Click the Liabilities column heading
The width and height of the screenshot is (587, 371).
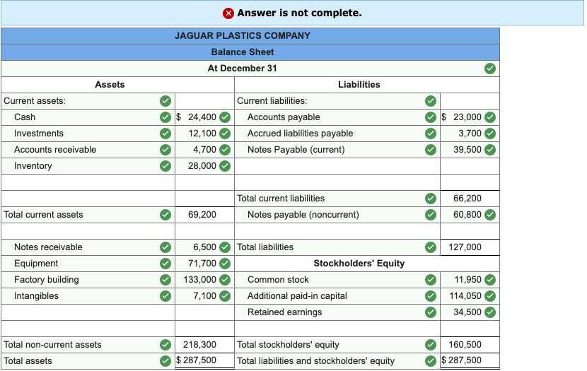pos(359,85)
